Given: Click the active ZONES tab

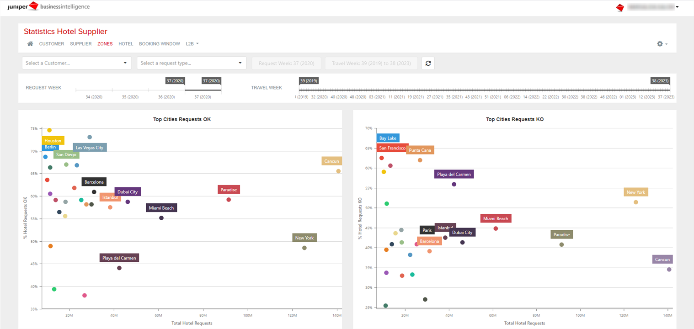Looking at the screenshot, I should pos(105,43).
